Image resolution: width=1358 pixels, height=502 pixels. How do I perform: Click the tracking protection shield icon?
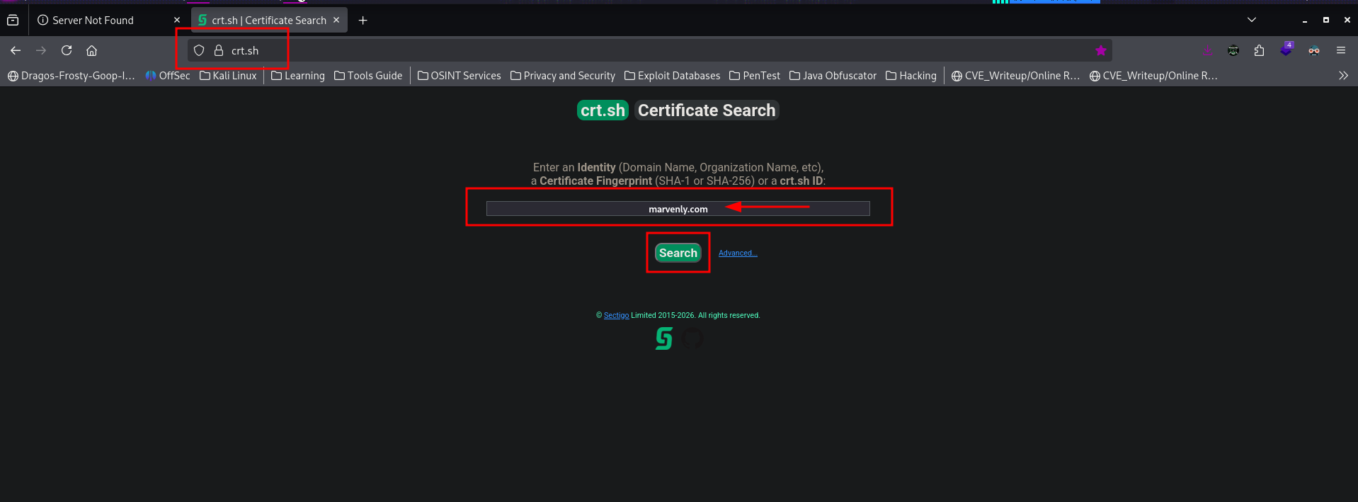pos(199,50)
